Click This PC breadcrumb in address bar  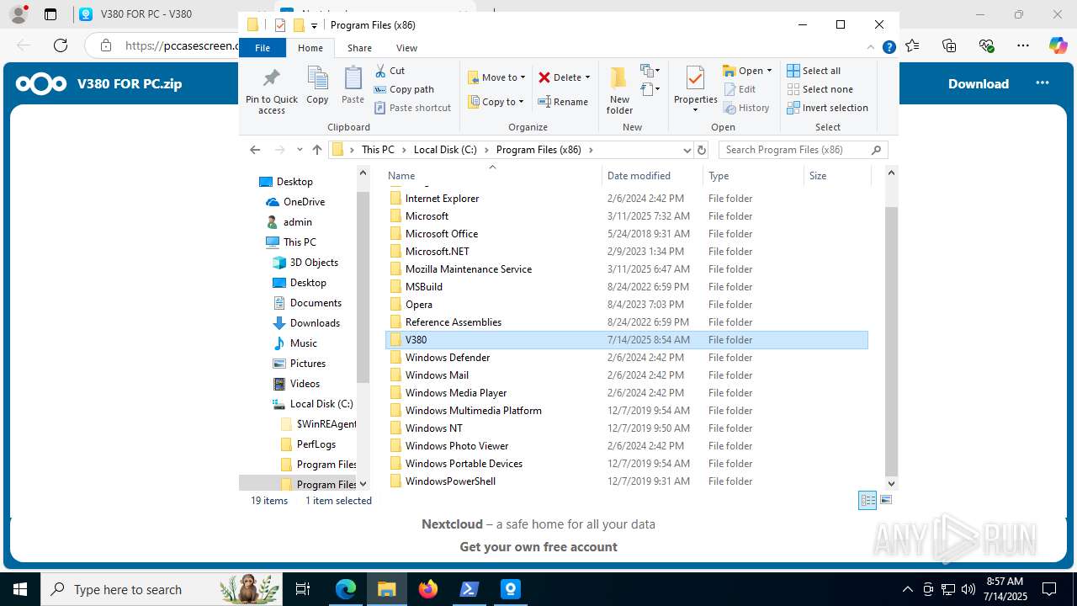378,150
